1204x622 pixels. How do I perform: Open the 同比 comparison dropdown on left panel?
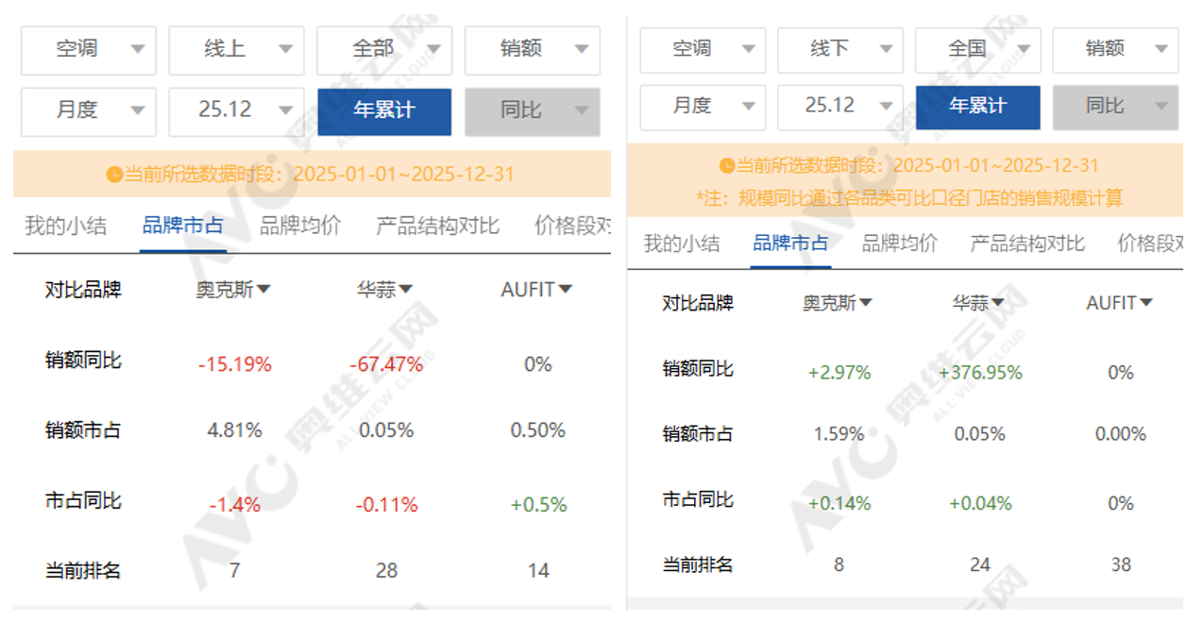(x=532, y=111)
